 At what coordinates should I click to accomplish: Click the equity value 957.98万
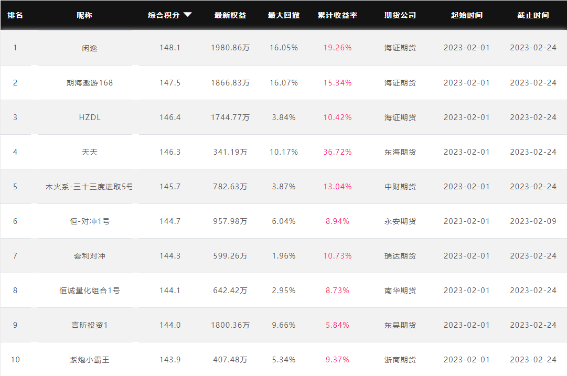coord(230,221)
